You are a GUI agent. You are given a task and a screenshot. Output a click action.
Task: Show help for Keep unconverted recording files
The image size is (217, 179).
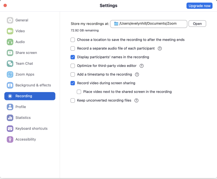136,100
